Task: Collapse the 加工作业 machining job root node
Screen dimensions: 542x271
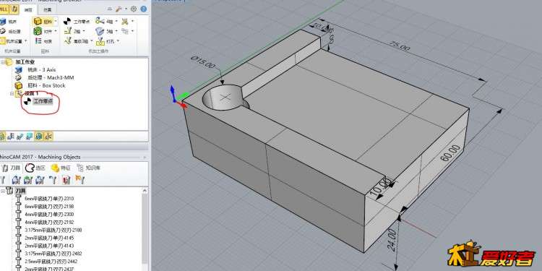Action: pos(3,62)
